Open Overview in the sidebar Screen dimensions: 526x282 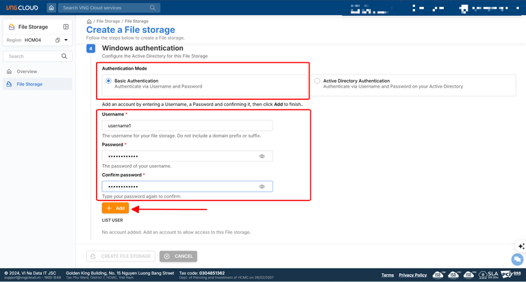coord(27,71)
